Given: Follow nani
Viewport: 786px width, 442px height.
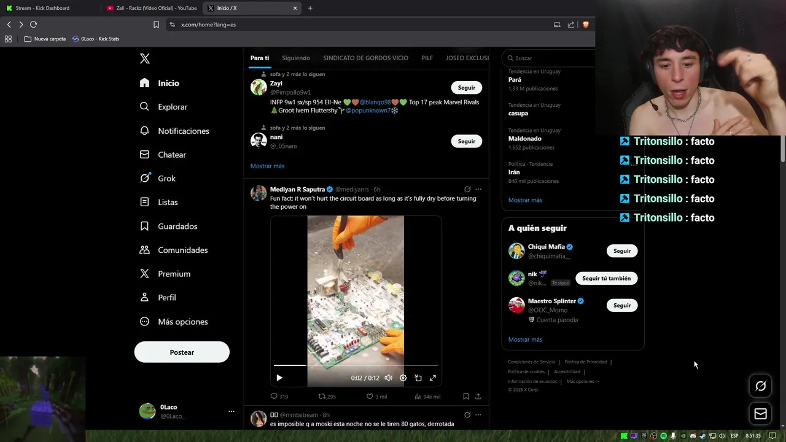Looking at the screenshot, I should point(467,141).
